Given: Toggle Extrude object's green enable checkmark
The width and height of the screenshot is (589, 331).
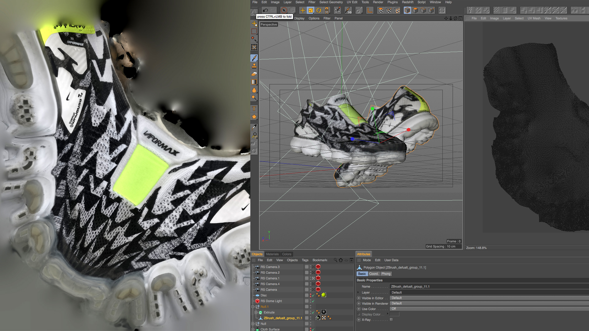Looking at the screenshot, I should pos(313,312).
